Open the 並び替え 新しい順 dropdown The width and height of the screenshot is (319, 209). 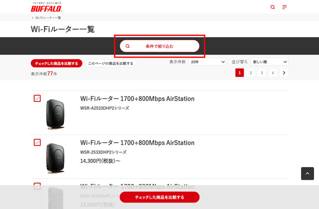point(269,62)
